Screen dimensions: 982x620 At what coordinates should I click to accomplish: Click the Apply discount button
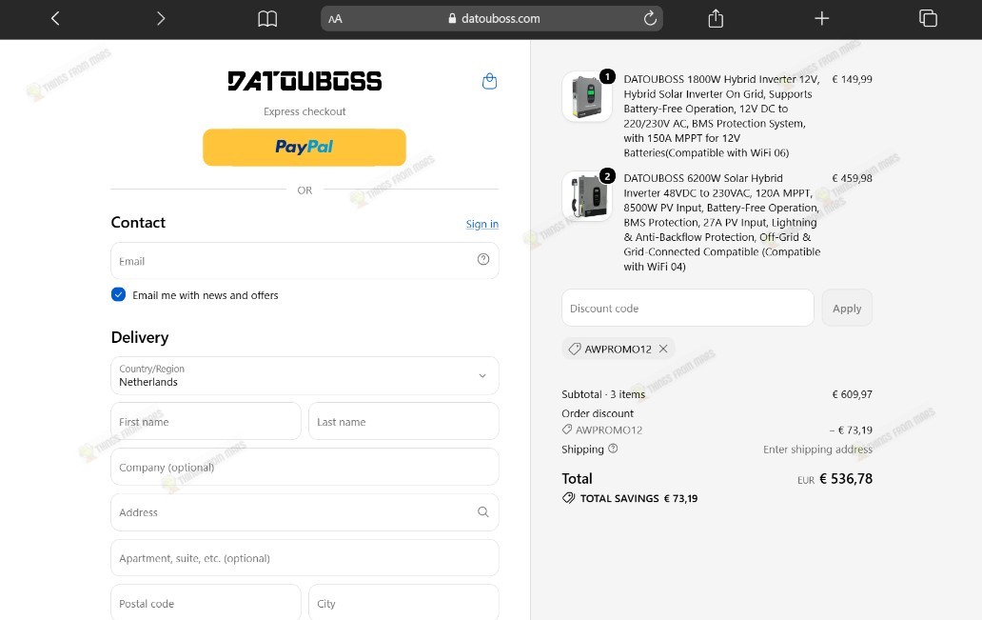tap(847, 308)
